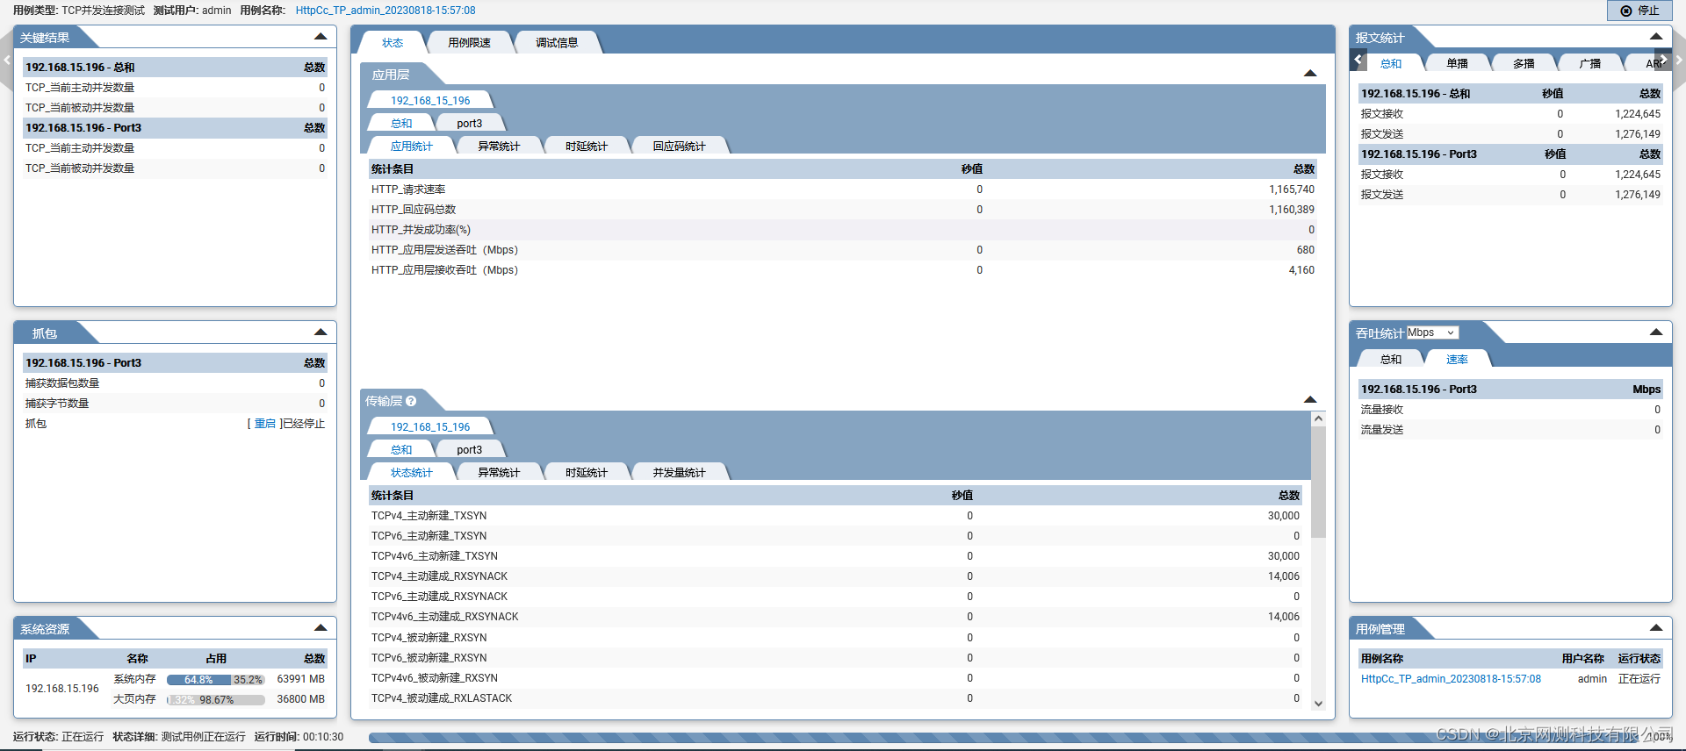Open HttpCc_TP_admin link in 用例管理
This screenshot has height=751, width=1686.
click(x=1451, y=679)
